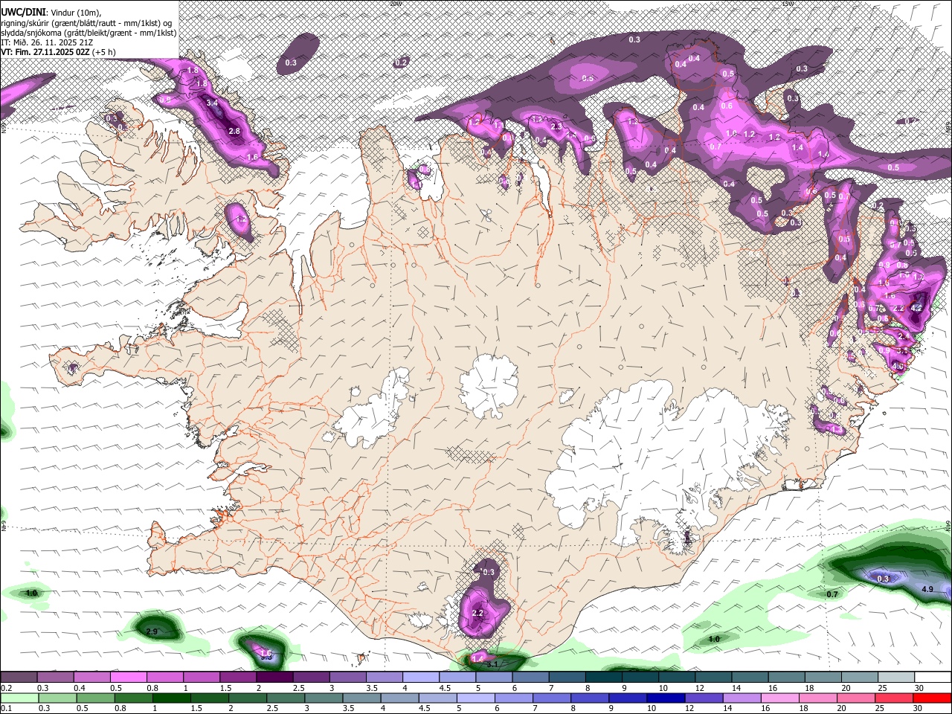The image size is (952, 714).
Task: Click the lavender swatch between 4 and 4.5, purple row
Action: (x=420, y=678)
